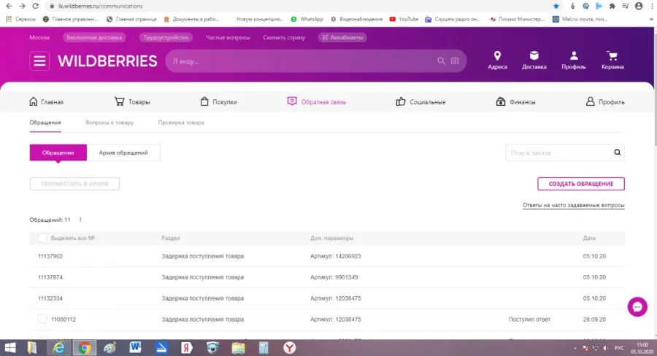Open Архив обращений tab
Image resolution: width=657 pixels, height=356 pixels.
(123, 152)
